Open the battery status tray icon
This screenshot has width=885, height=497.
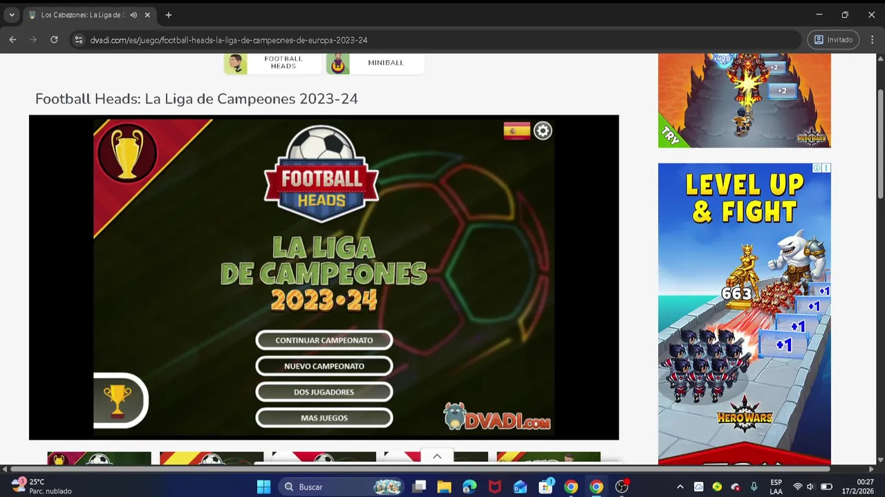826,487
